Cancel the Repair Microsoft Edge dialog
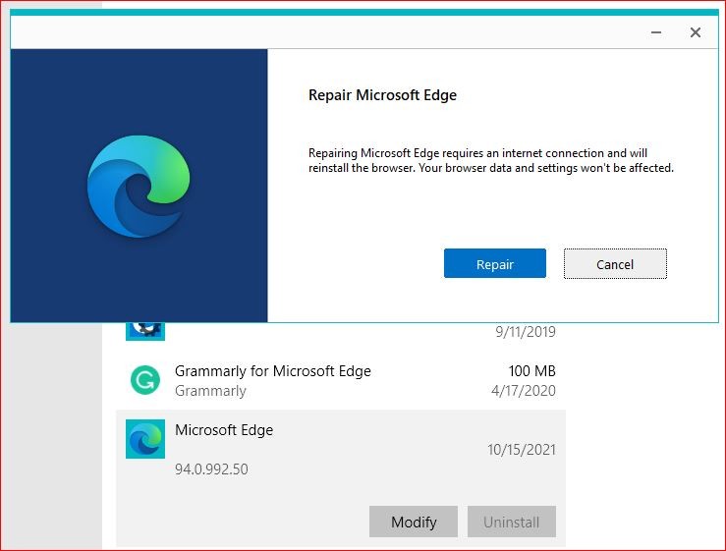Viewport: 726px width, 551px height. [x=615, y=263]
